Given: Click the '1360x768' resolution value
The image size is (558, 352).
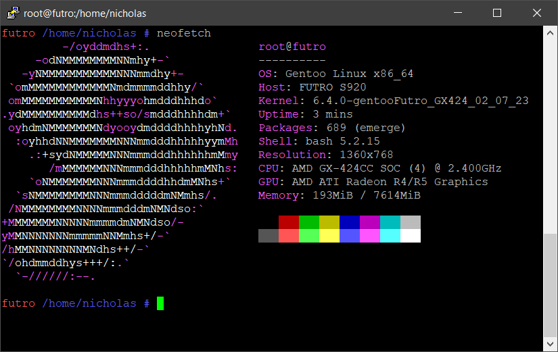Looking at the screenshot, I should [366, 155].
